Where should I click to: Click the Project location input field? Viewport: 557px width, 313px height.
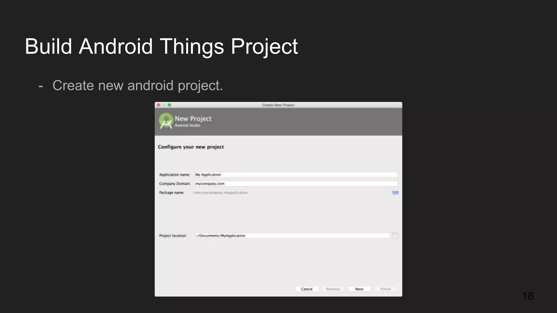[x=292, y=236]
